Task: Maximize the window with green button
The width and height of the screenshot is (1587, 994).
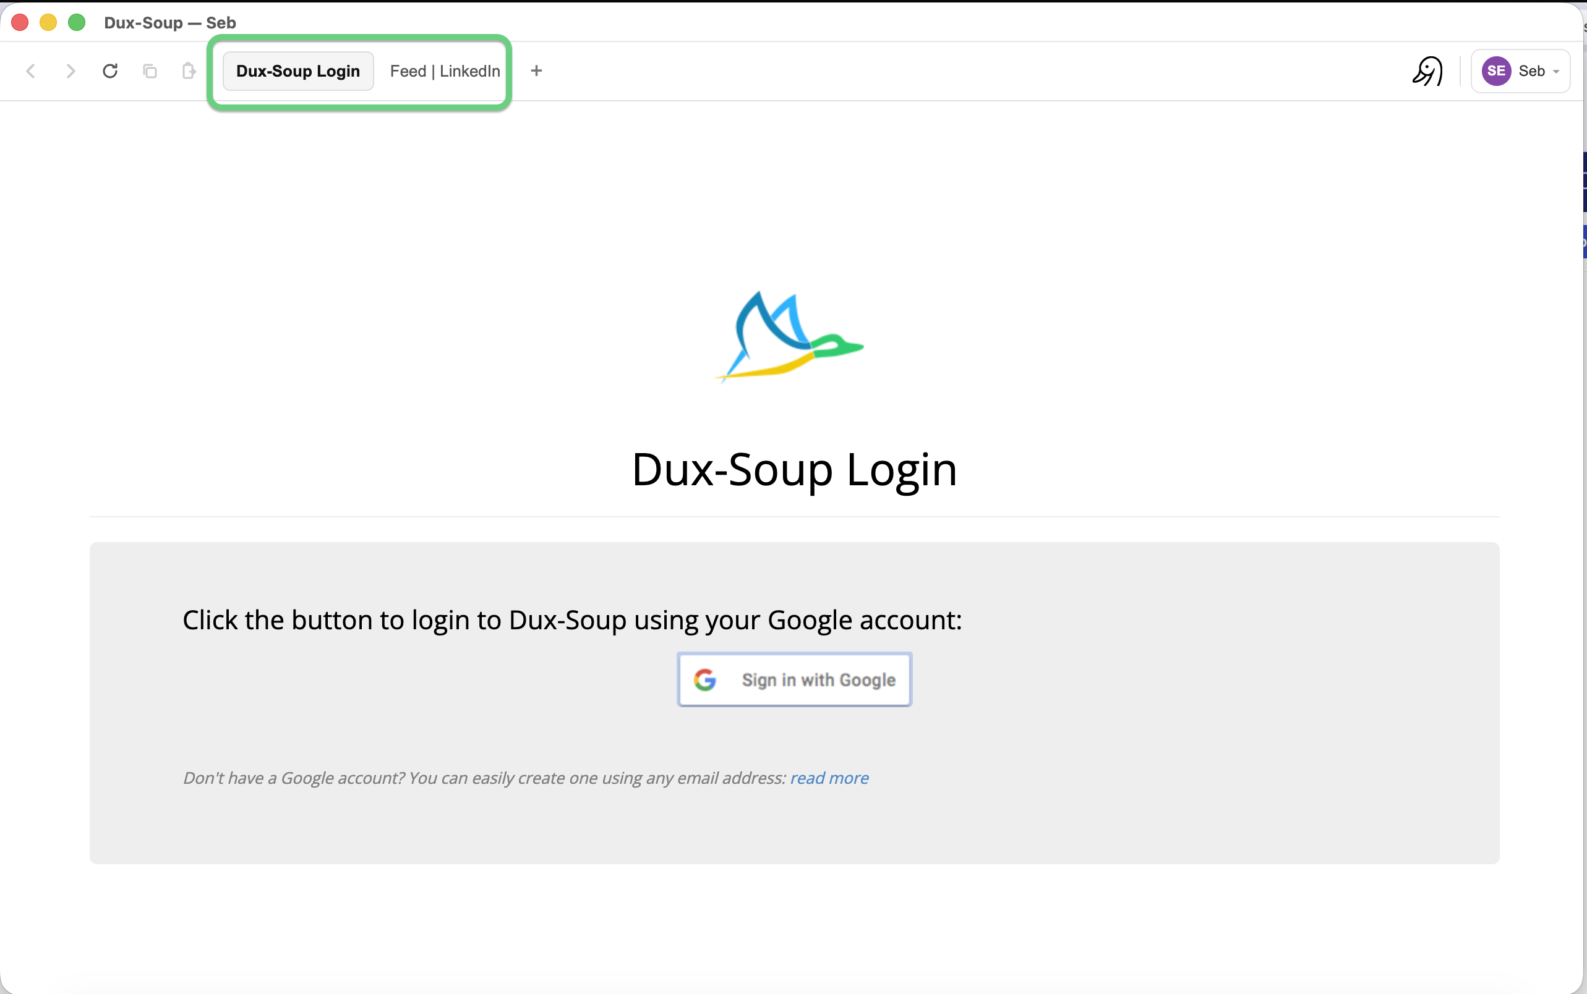Action: tap(77, 22)
